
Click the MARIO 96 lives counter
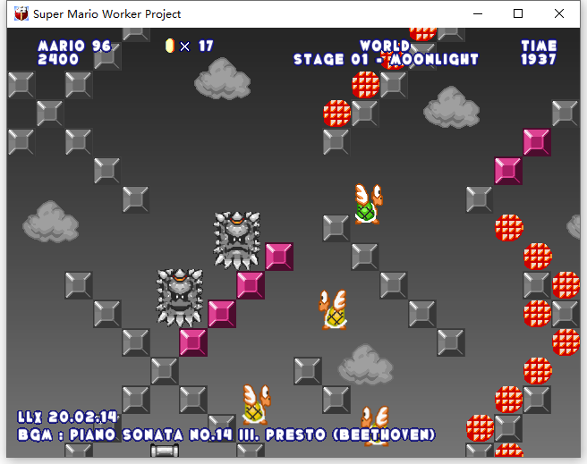[x=74, y=46]
